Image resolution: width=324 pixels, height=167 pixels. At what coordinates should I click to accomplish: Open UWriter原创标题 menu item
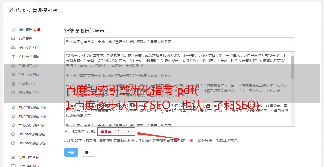[32, 143]
